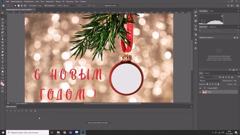Click the foreground color swatch
The width and height of the screenshot is (240, 135).
coord(1,83)
